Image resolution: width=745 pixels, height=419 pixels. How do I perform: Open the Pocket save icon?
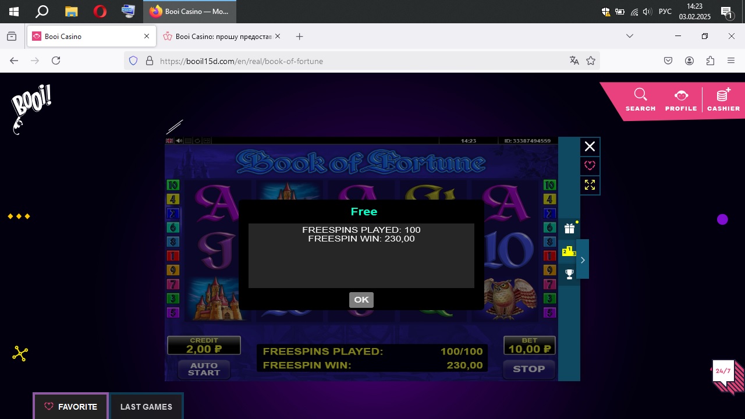pos(668,61)
